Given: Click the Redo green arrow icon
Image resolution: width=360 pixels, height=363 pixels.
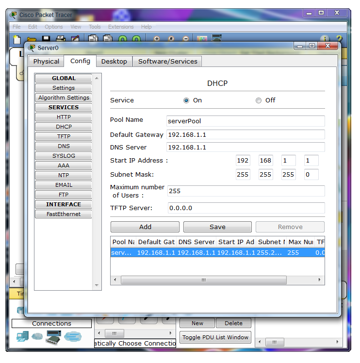Looking at the screenshot, I should (x=136, y=39).
